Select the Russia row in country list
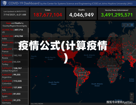The height and width of the screenshot is (105, 136). pos(14,57)
